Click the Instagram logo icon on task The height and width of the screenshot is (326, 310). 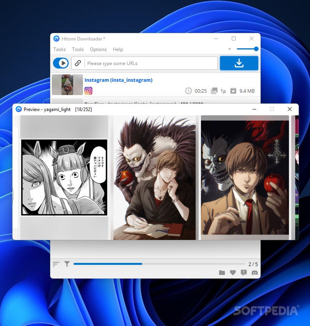88,91
